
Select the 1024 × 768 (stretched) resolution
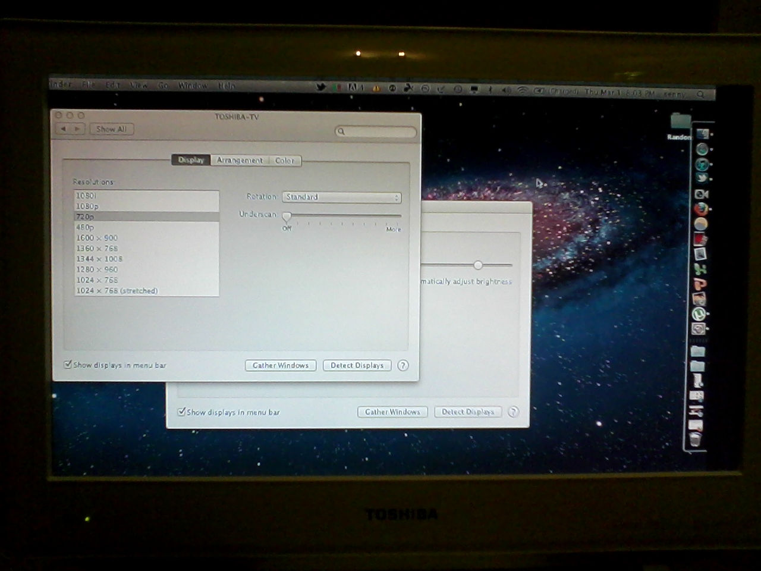pyautogui.click(x=146, y=291)
